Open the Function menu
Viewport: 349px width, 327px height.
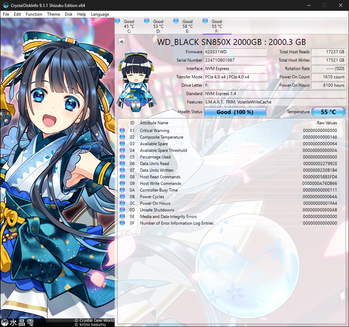click(34, 14)
